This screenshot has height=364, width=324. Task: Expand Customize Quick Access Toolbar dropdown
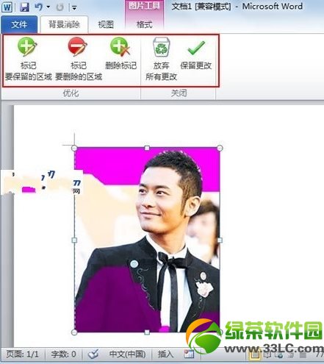click(x=74, y=8)
